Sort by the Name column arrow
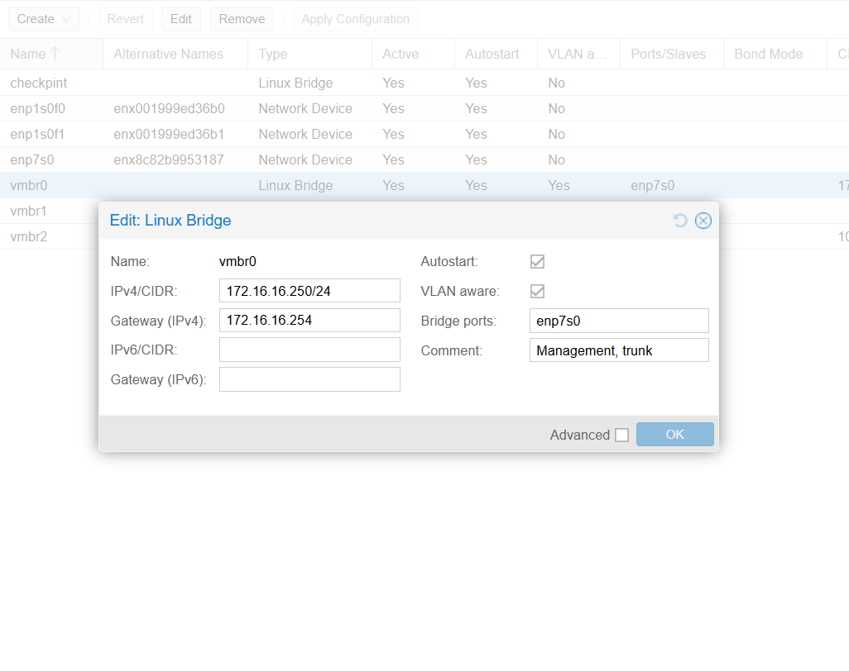 55,54
